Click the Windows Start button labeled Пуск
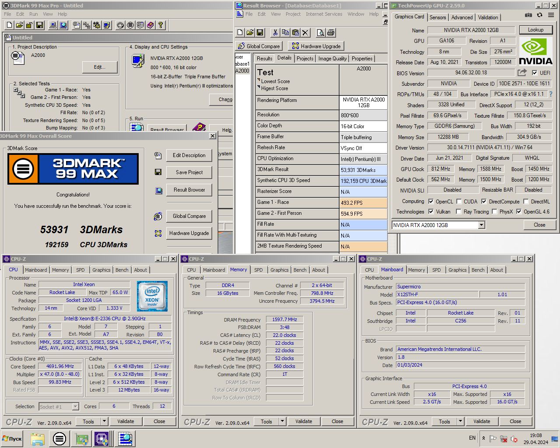Screen dimensions: 560x448 [12, 438]
